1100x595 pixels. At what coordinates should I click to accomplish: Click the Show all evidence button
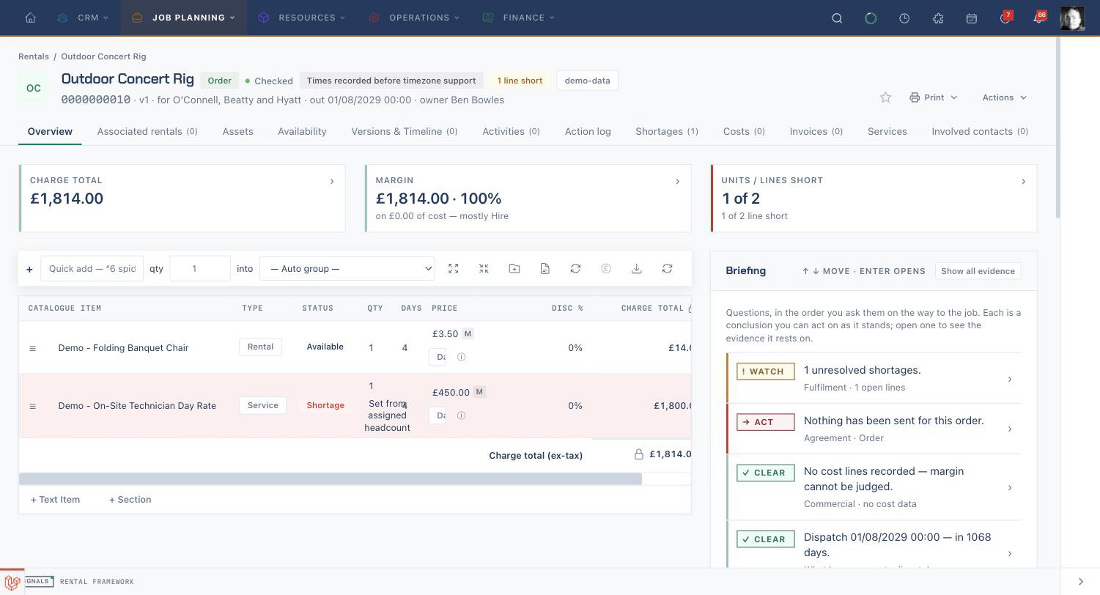point(978,271)
